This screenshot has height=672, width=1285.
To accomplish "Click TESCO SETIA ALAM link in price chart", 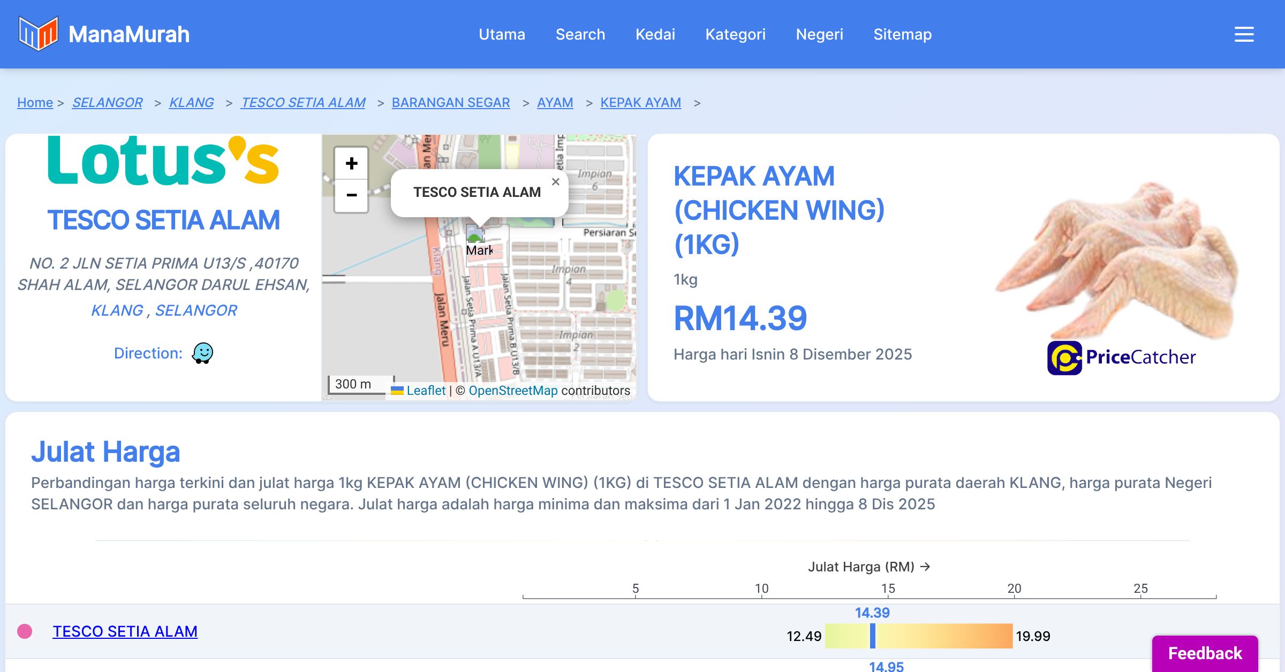I will tap(125, 631).
